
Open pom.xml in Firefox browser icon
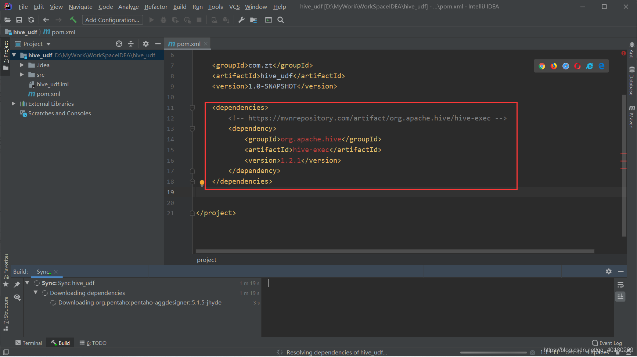point(554,66)
